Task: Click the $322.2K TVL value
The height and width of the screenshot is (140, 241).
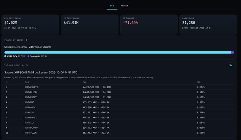Action: point(105,133)
